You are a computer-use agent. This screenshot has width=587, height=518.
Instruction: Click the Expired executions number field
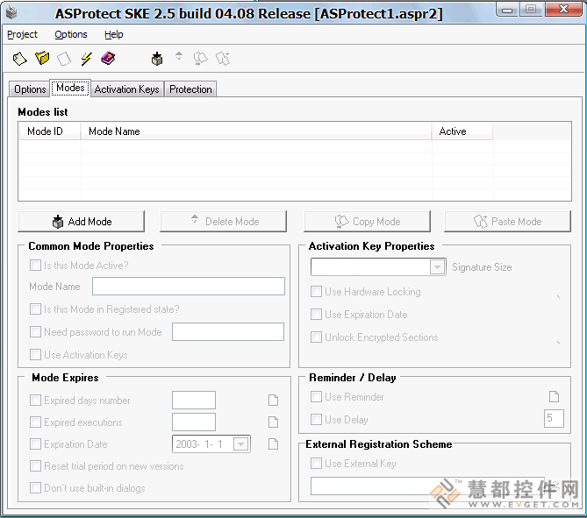point(194,422)
